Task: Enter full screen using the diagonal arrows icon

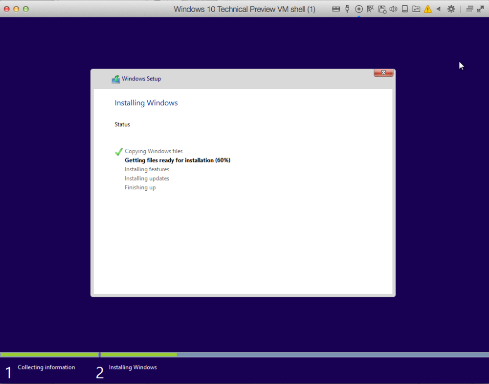Action: [x=480, y=9]
